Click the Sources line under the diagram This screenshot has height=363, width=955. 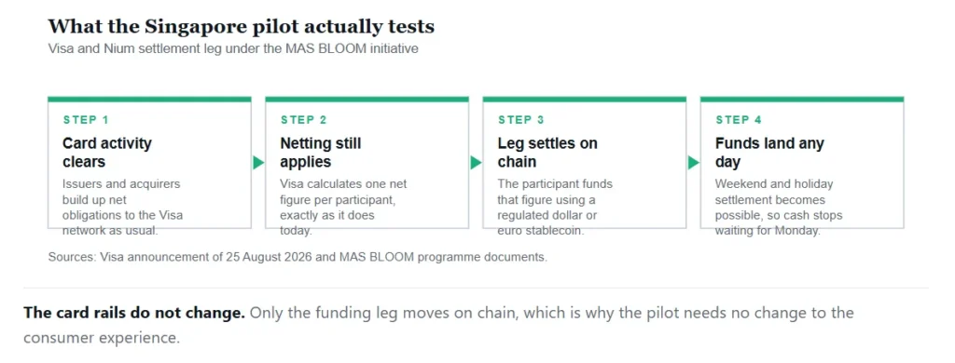(298, 257)
